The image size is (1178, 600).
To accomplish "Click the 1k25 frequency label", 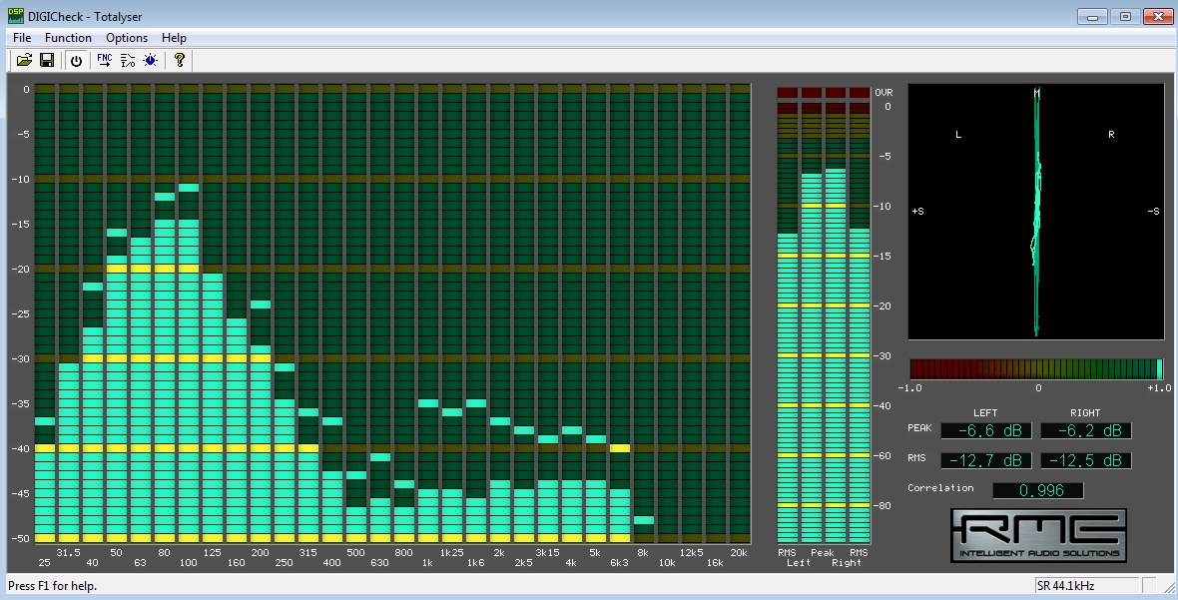I will point(451,553).
